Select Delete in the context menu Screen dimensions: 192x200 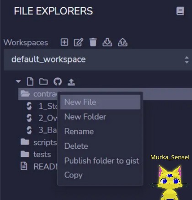click(100, 146)
